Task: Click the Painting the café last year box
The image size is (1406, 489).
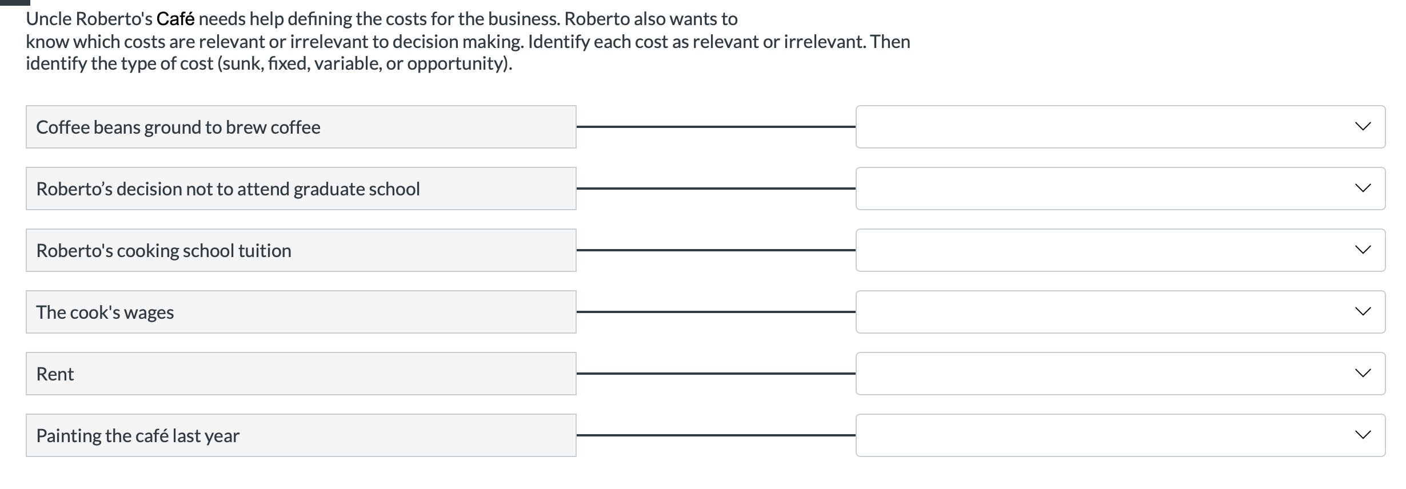Action: 300,435
